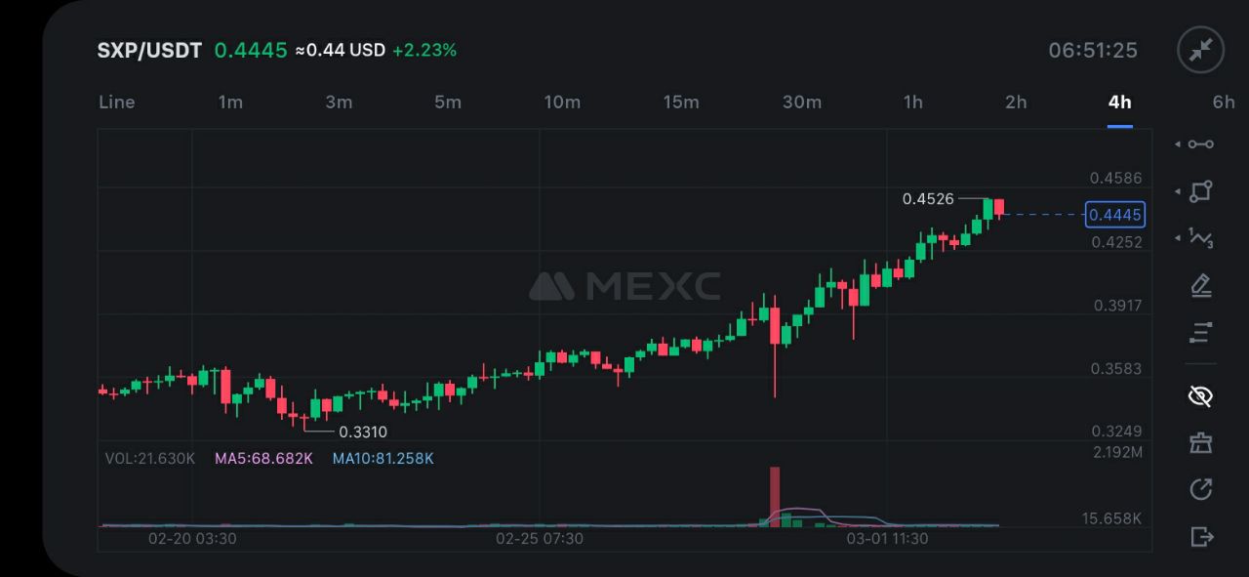Expand the line tools submenu arrow

[1178, 144]
